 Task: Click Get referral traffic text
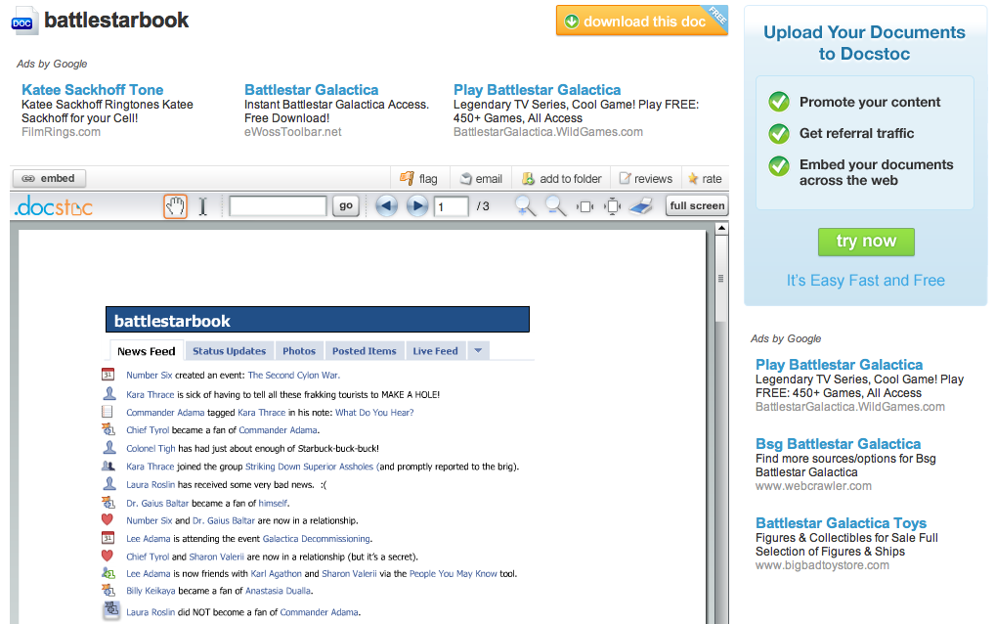point(856,133)
